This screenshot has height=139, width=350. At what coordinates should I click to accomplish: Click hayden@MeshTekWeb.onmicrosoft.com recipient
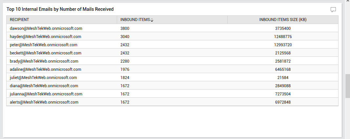(46, 37)
